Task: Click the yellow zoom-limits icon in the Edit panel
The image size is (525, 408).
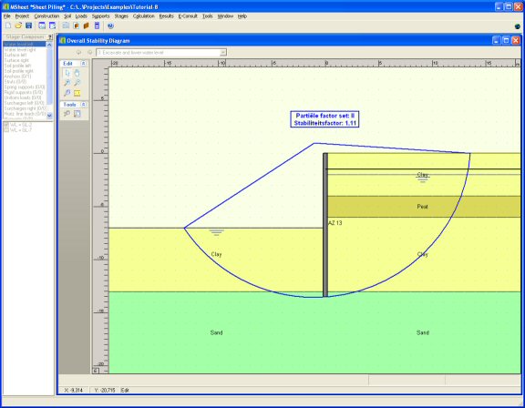Action: pos(77,93)
